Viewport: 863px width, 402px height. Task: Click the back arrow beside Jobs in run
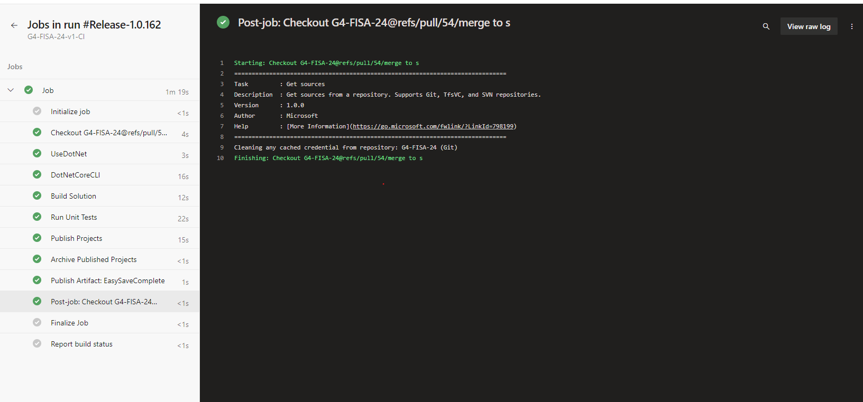(x=14, y=25)
